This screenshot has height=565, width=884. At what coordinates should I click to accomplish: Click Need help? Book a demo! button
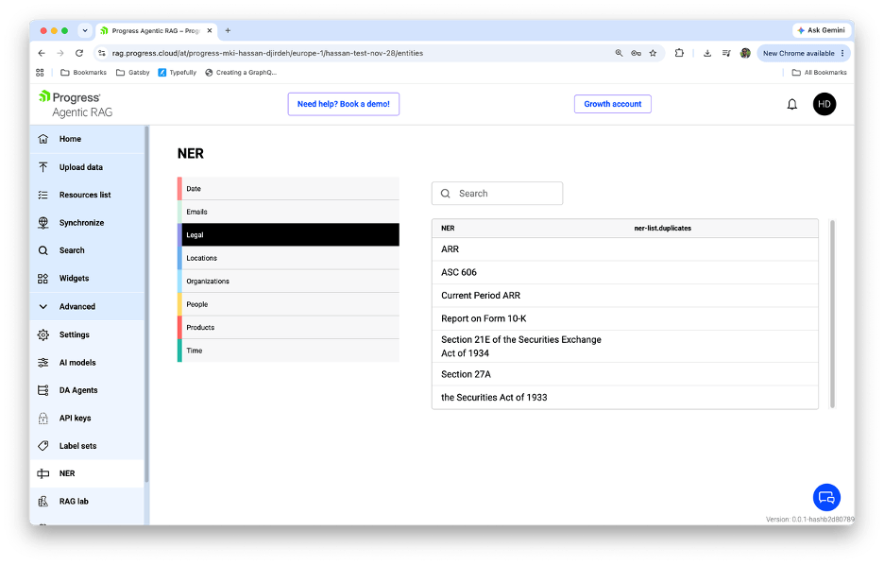coord(344,104)
